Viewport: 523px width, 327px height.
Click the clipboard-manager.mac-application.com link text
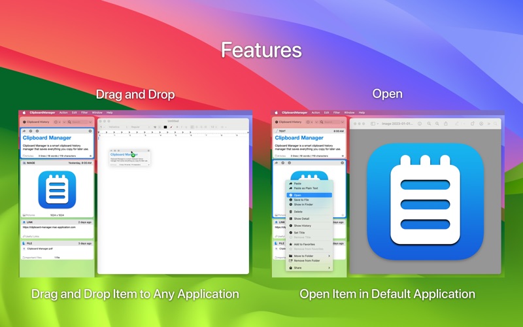[49, 227]
